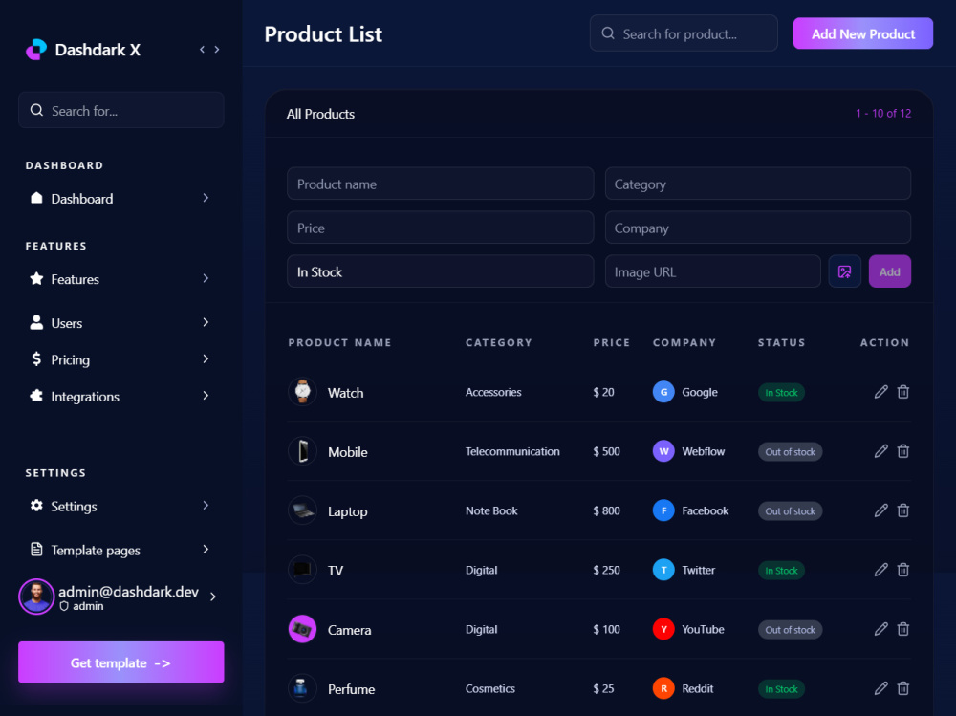Click the Webflow company avatar
This screenshot has height=716, width=956.
point(663,451)
